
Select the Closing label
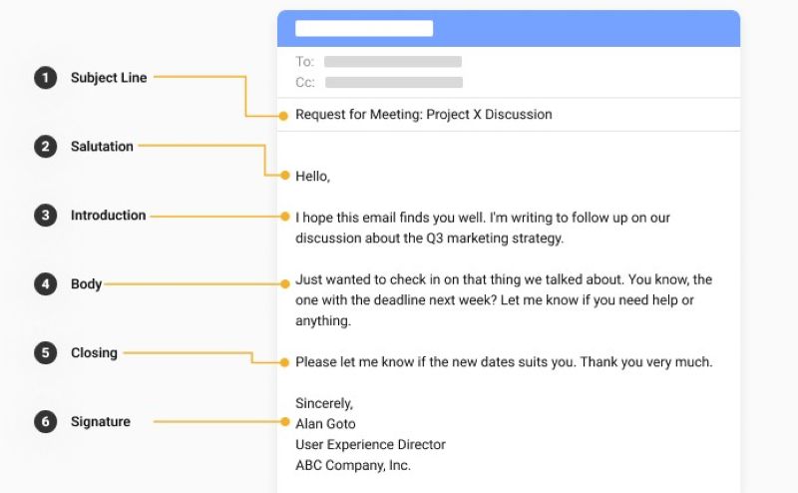click(94, 353)
